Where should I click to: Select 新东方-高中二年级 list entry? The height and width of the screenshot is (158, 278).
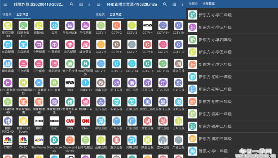(x=232, y=126)
